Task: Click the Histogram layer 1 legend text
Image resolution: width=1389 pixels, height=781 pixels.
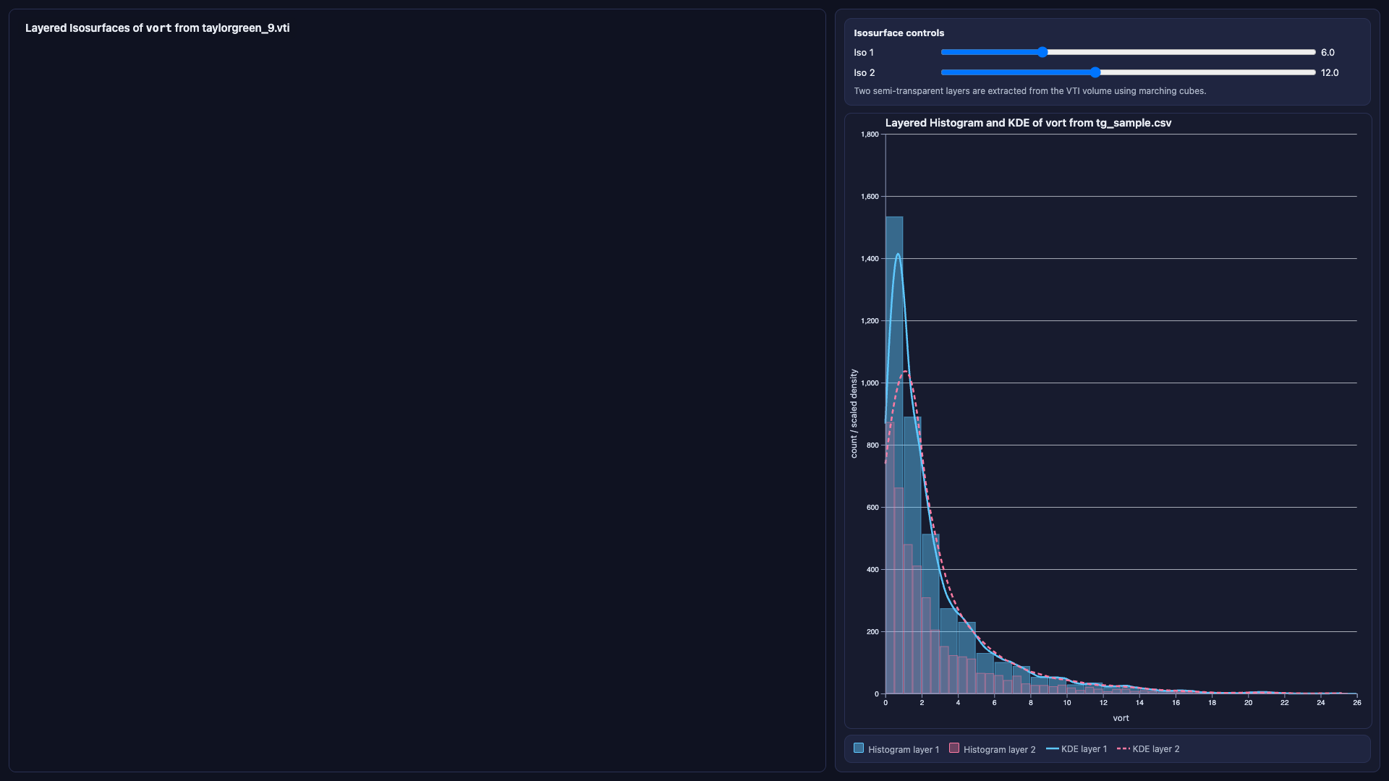Action: pos(904,750)
